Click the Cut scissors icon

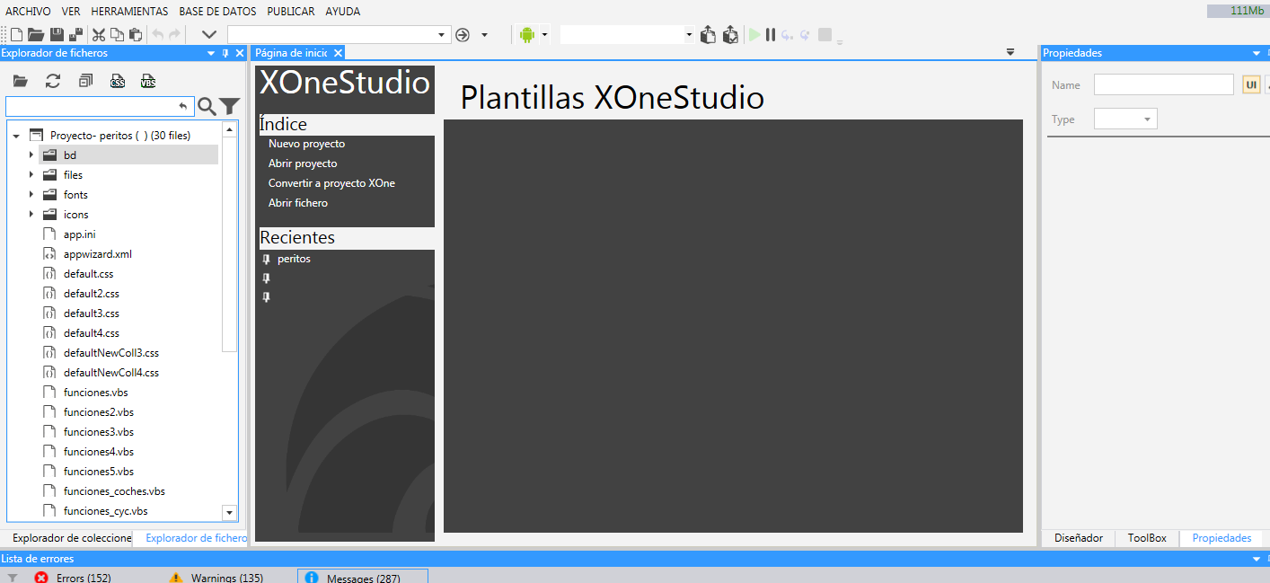point(99,35)
